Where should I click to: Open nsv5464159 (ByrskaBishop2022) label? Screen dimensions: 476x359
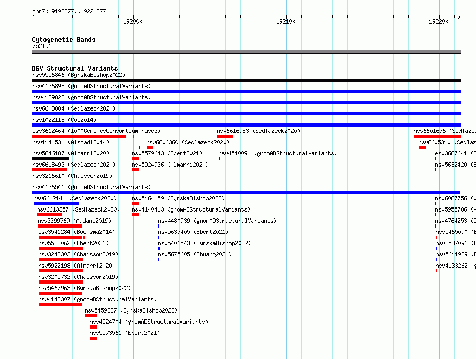pos(178,198)
